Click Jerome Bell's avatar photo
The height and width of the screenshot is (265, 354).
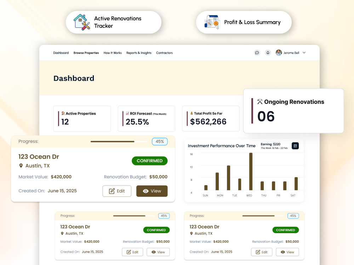coord(279,53)
